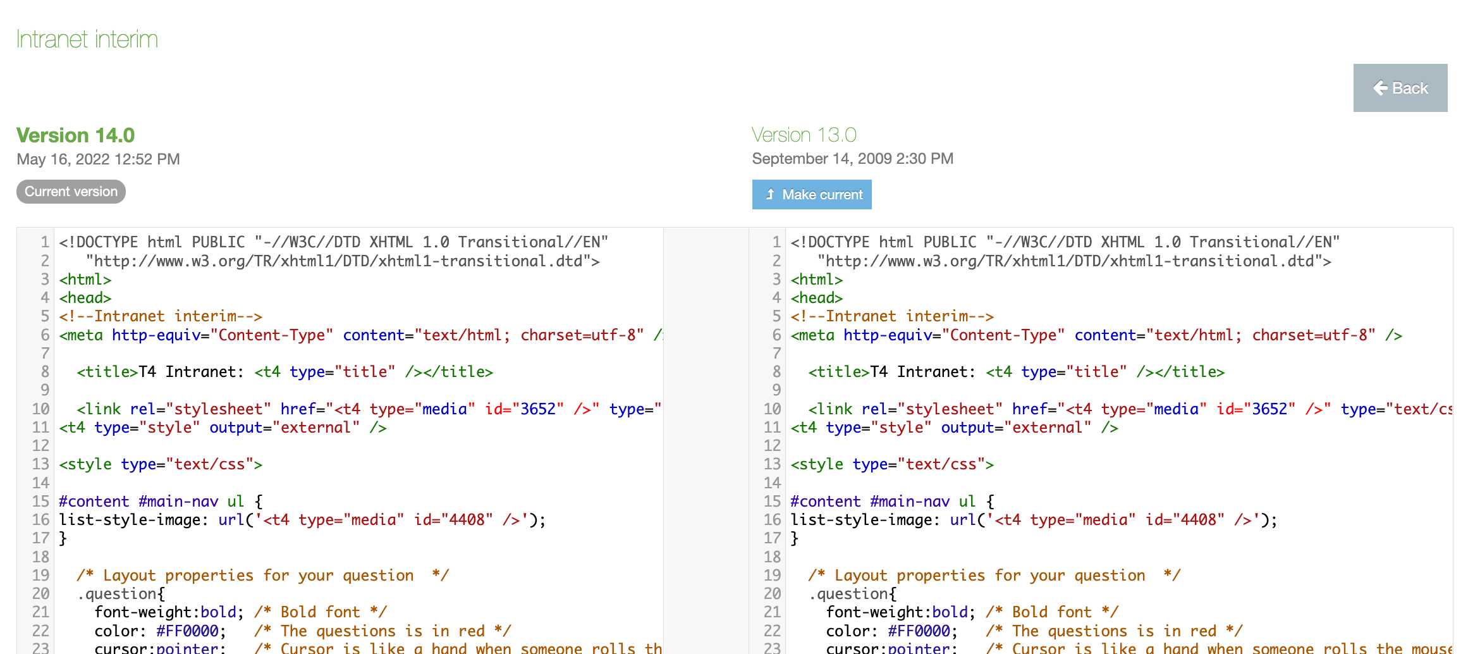
Task: Click the title tag line in left pane
Action: 284,372
